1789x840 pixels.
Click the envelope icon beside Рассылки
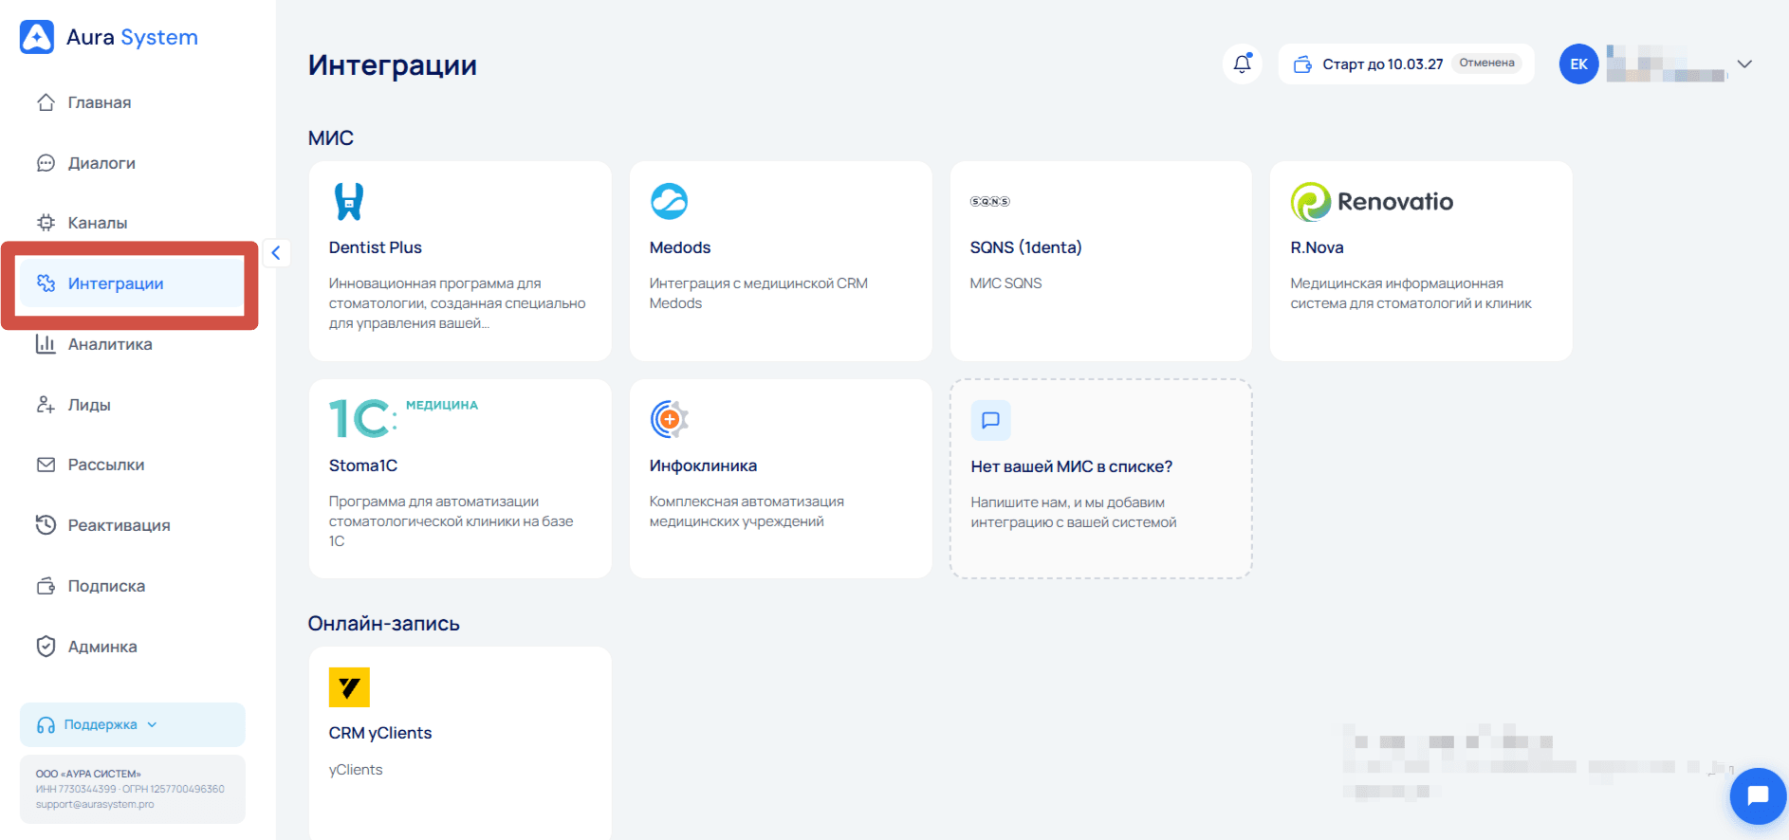[46, 465]
